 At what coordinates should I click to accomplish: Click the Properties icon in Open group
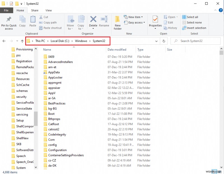tap(155, 19)
